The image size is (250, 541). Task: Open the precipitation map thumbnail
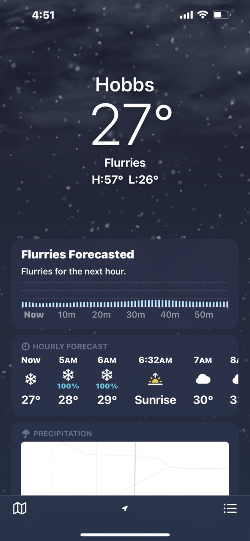pyautogui.click(x=125, y=469)
